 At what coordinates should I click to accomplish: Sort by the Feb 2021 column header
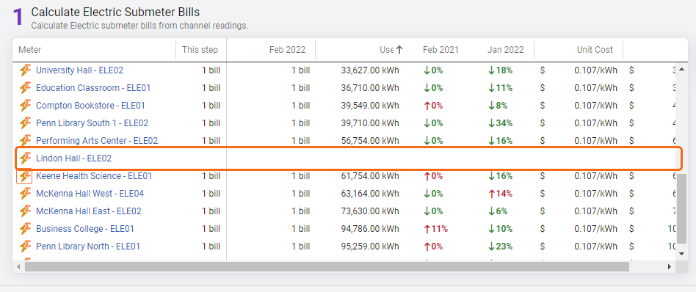[441, 50]
